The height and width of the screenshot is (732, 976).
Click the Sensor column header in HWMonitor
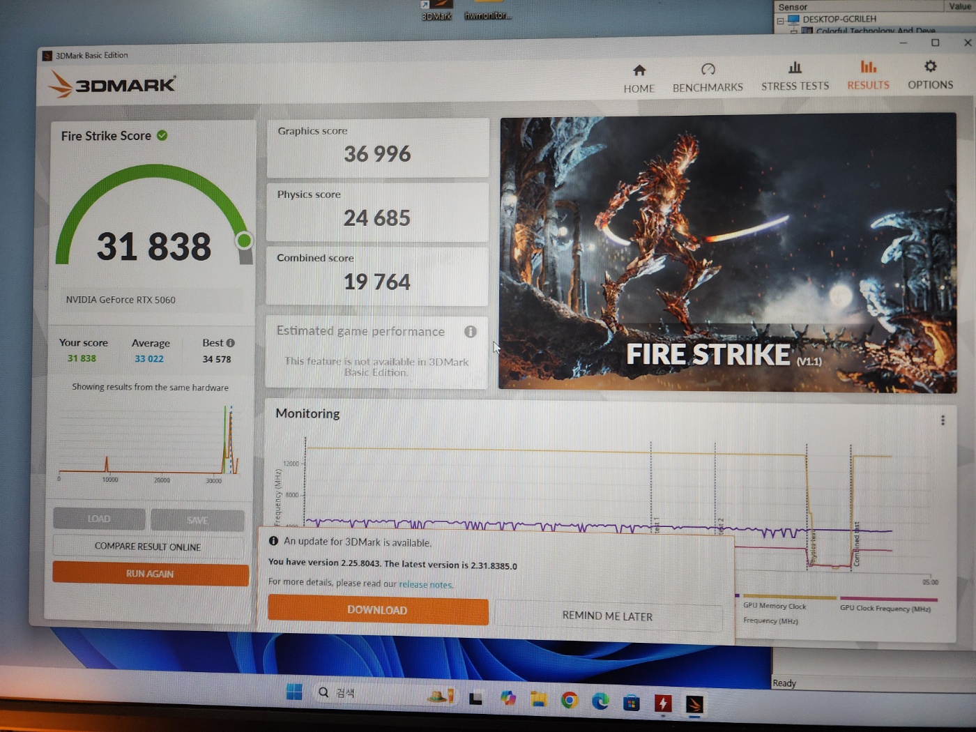tap(857, 7)
